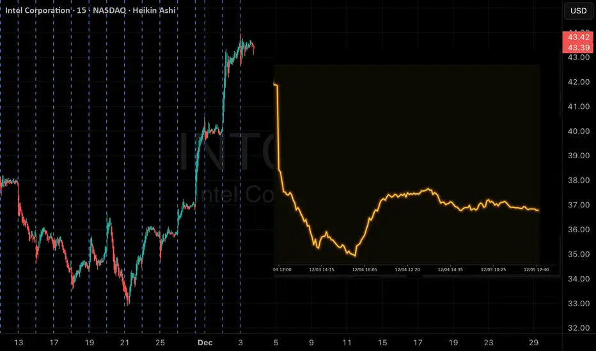
Task: Click the 36.00 price axis label
Action: (579, 230)
